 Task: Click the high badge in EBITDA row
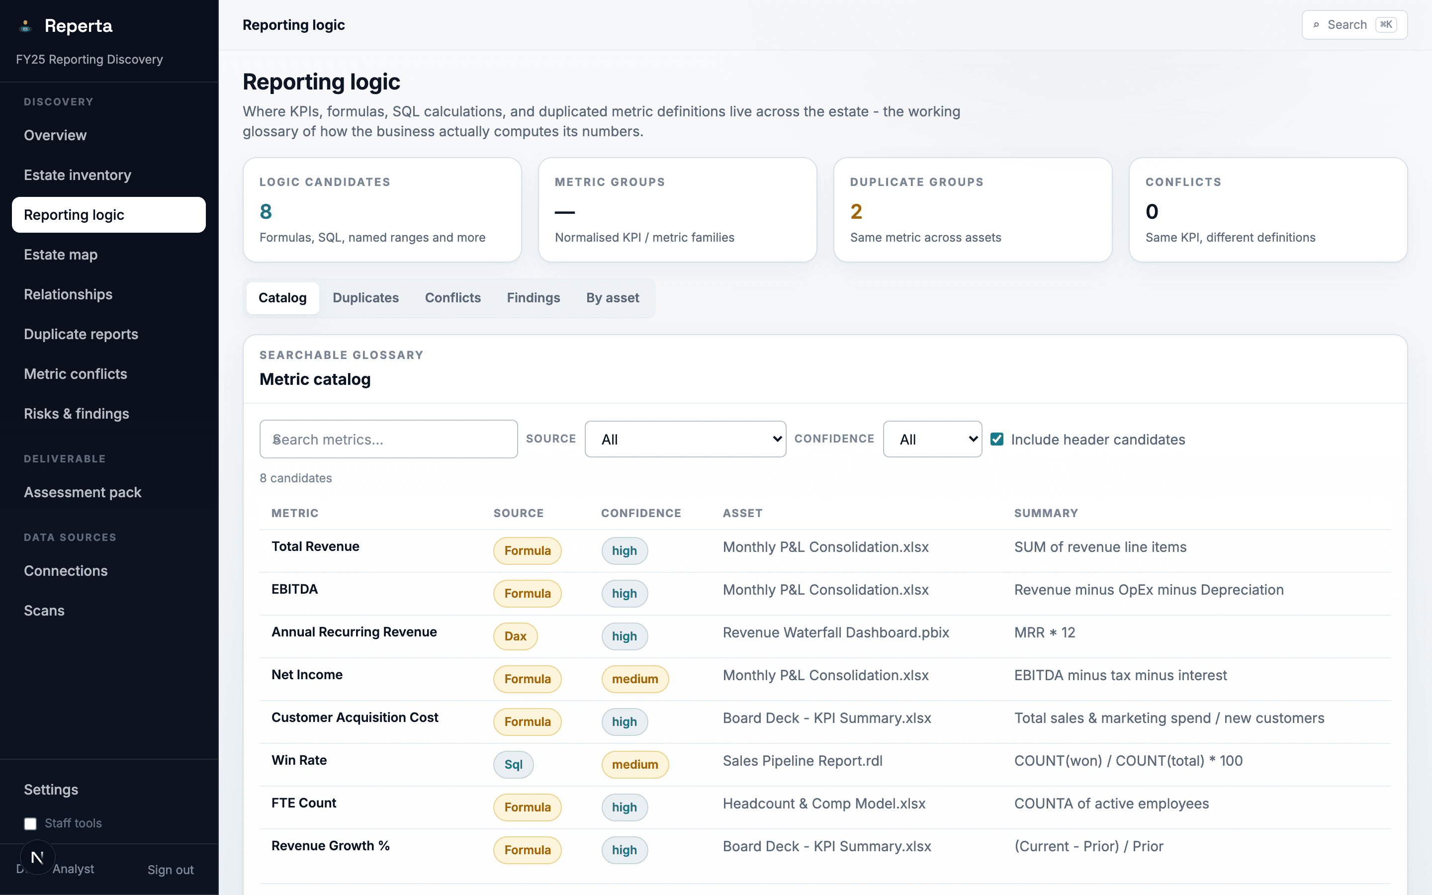625,594
